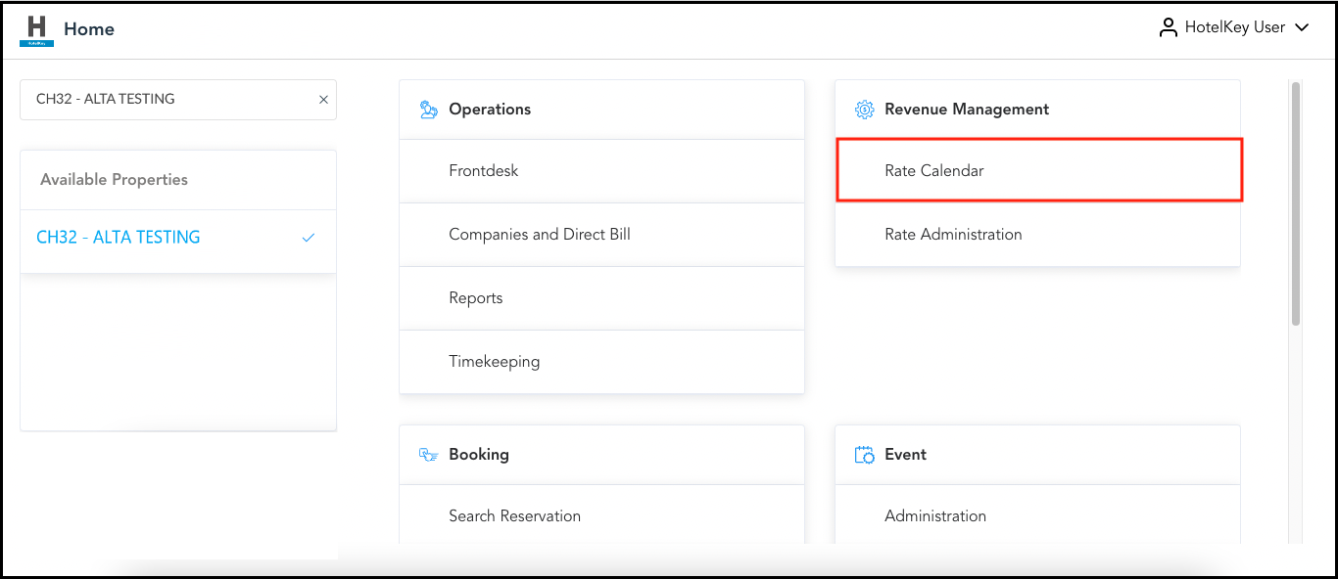Click the property search input field
The height and width of the screenshot is (579, 1338).
click(x=167, y=100)
